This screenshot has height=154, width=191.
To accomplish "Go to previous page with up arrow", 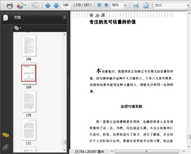I will (x=47, y=5).
